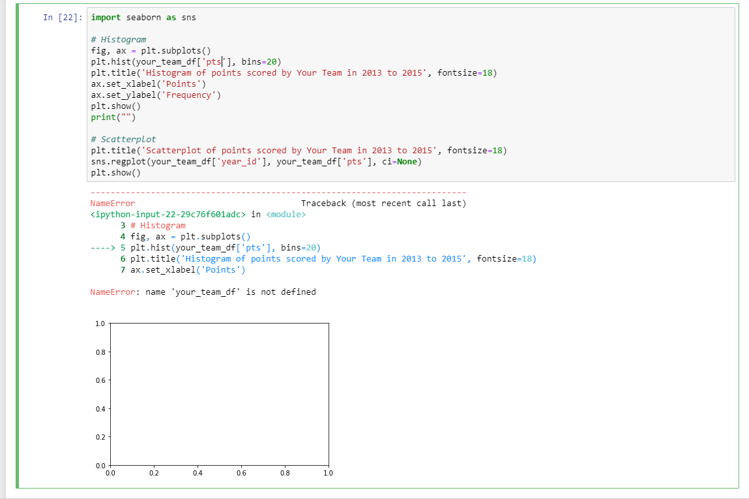Click the sns.regplot code line

click(x=256, y=162)
